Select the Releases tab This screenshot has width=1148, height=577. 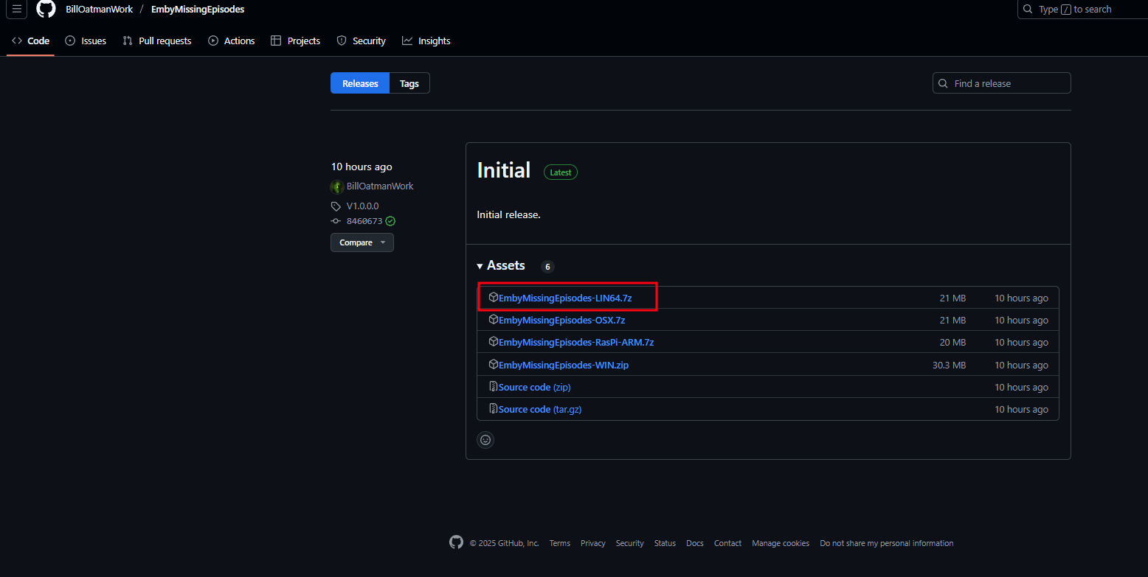tap(360, 83)
